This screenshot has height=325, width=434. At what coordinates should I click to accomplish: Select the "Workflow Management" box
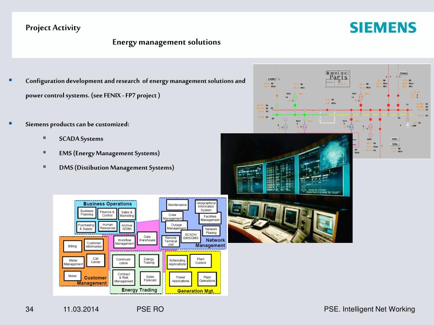pyautogui.click(x=125, y=242)
